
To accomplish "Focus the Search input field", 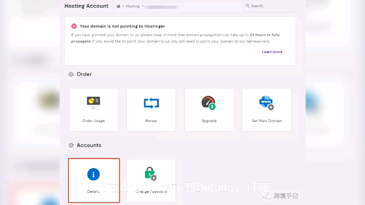I will (270, 6).
